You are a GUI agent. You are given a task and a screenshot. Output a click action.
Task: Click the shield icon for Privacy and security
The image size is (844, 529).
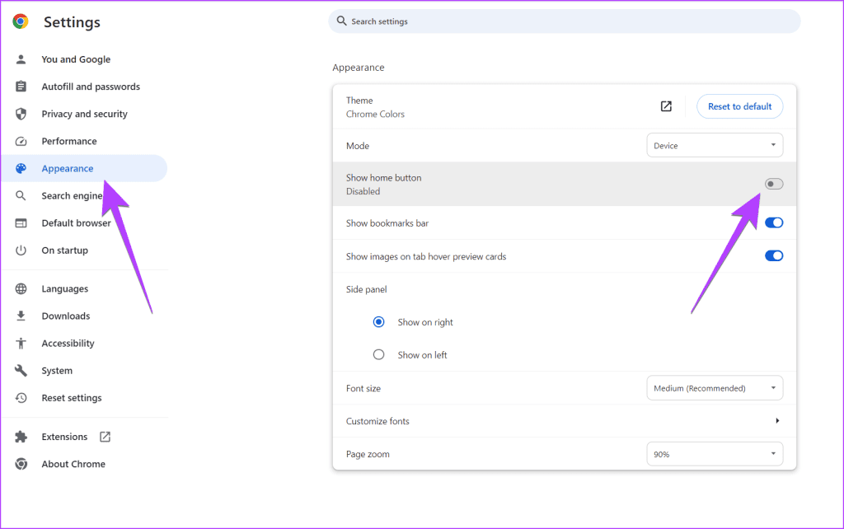(21, 114)
